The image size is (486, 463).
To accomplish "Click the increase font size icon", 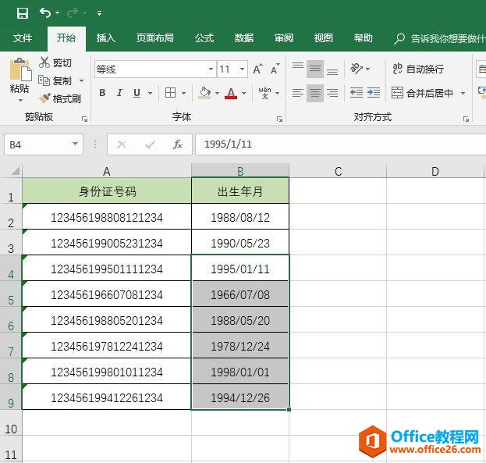I will tap(257, 69).
